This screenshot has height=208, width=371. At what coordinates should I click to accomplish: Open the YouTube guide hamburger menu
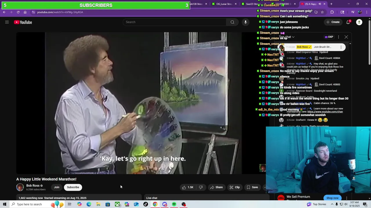click(x=7, y=22)
